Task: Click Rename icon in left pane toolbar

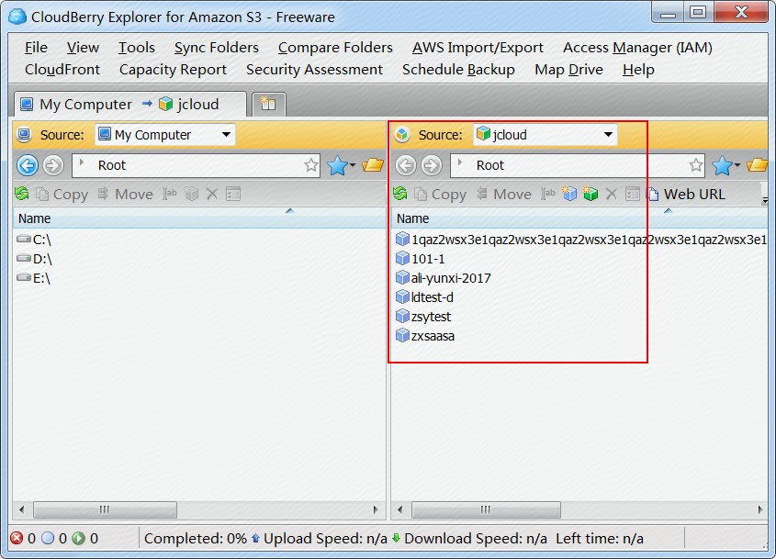Action: point(170,194)
